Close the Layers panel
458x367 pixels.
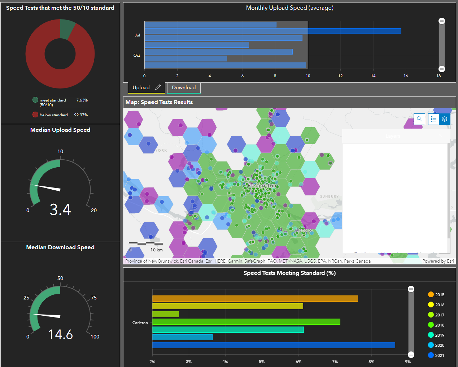(440, 135)
